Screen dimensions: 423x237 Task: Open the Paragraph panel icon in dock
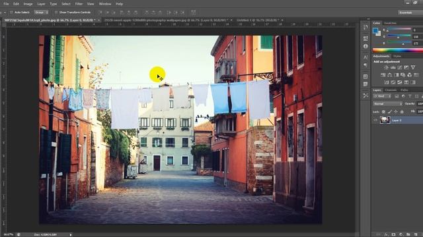[365, 65]
